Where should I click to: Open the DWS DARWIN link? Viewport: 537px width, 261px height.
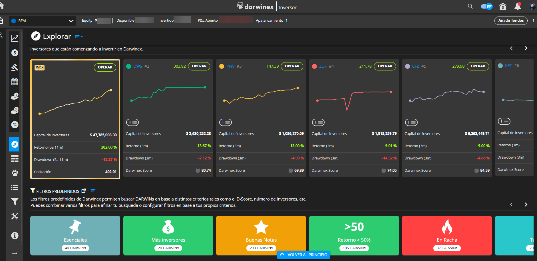138,66
